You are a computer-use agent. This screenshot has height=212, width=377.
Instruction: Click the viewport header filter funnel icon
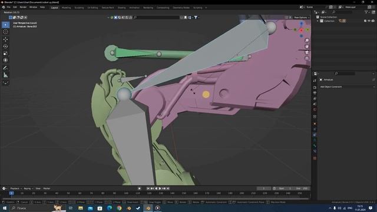196,17
